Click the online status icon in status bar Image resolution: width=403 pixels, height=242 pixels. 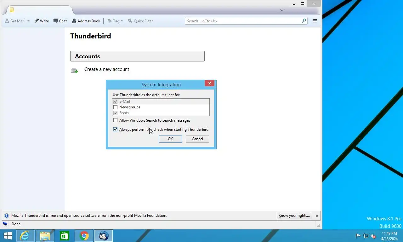pos(5,224)
